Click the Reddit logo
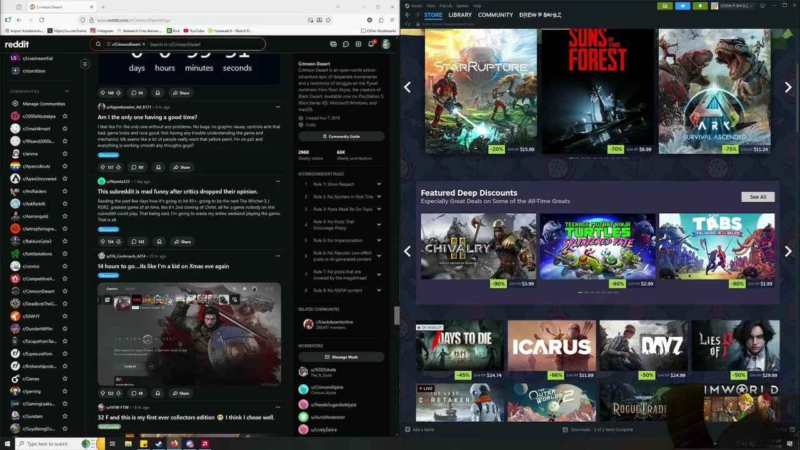 17,44
